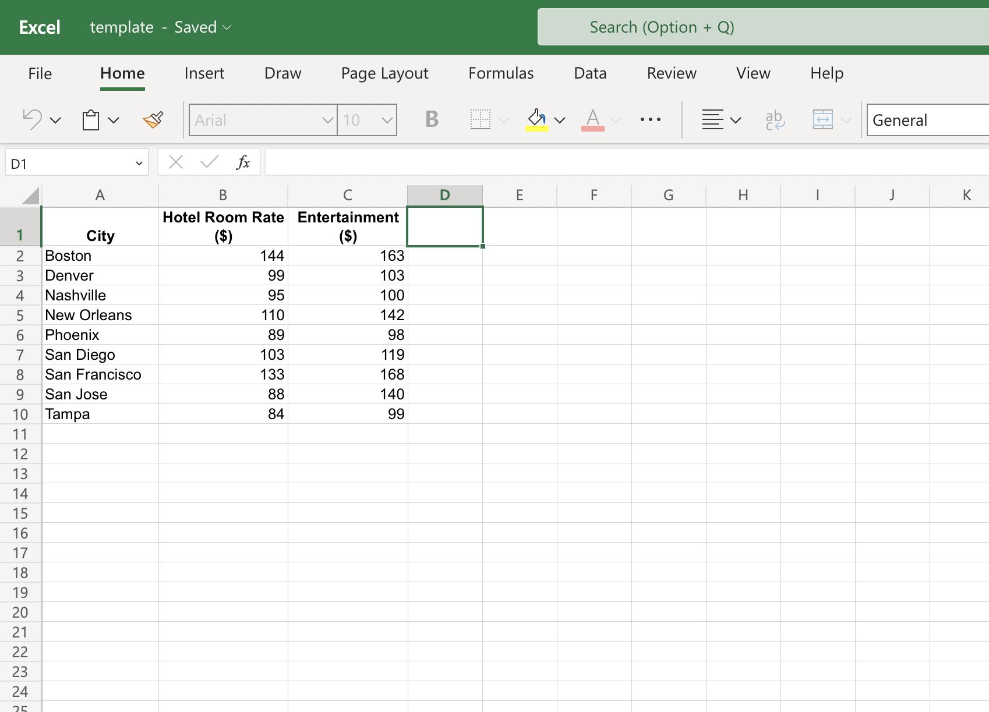Click the Entertainment header cell
Screen dimensions: 989x712
[348, 226]
